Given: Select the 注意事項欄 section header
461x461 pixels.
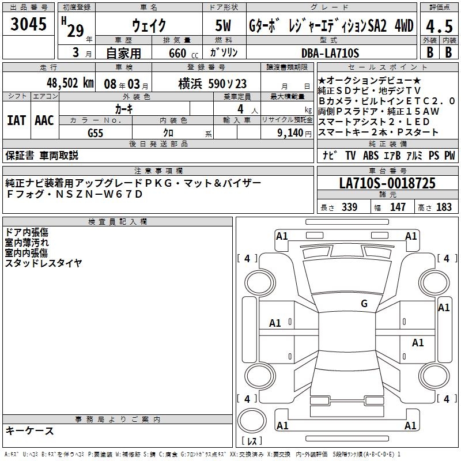Looking at the screenshot, I should pos(158,171).
